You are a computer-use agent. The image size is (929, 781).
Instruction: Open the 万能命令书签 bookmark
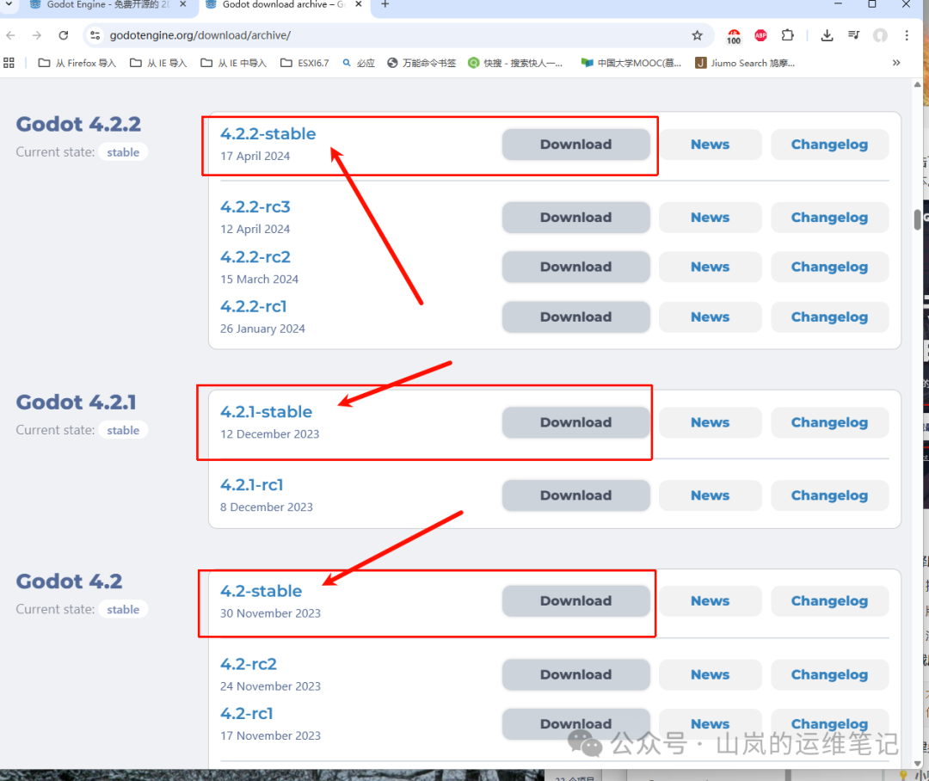[x=421, y=63]
